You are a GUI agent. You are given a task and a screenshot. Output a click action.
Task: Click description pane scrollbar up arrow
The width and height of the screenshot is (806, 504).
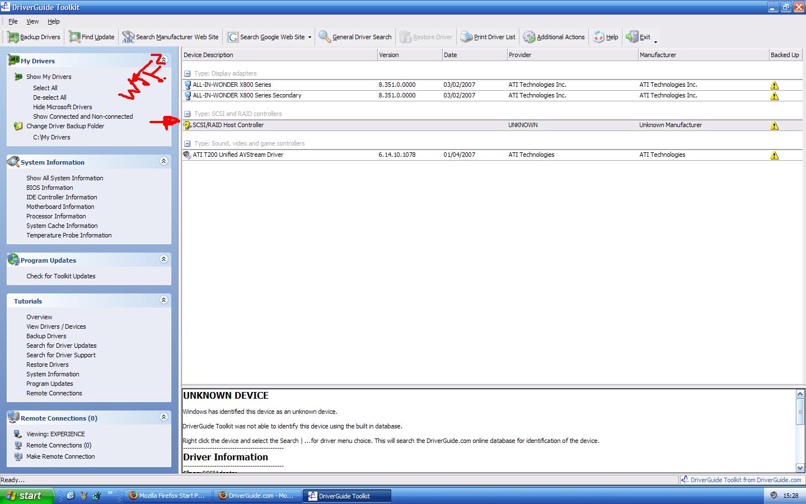tap(800, 394)
